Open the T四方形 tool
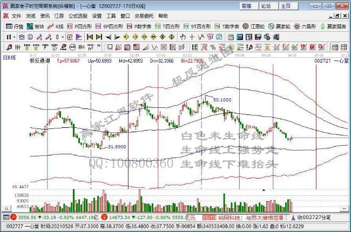The height and width of the screenshot is (232, 351). pyautogui.click(x=167, y=26)
